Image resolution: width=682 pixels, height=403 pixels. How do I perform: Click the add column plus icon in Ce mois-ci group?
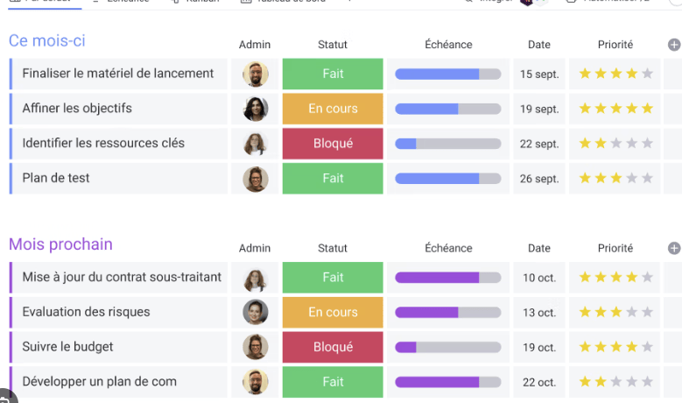pyautogui.click(x=673, y=45)
